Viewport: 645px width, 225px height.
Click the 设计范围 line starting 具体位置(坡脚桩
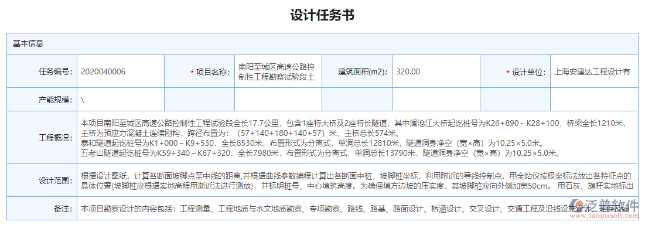(357, 186)
